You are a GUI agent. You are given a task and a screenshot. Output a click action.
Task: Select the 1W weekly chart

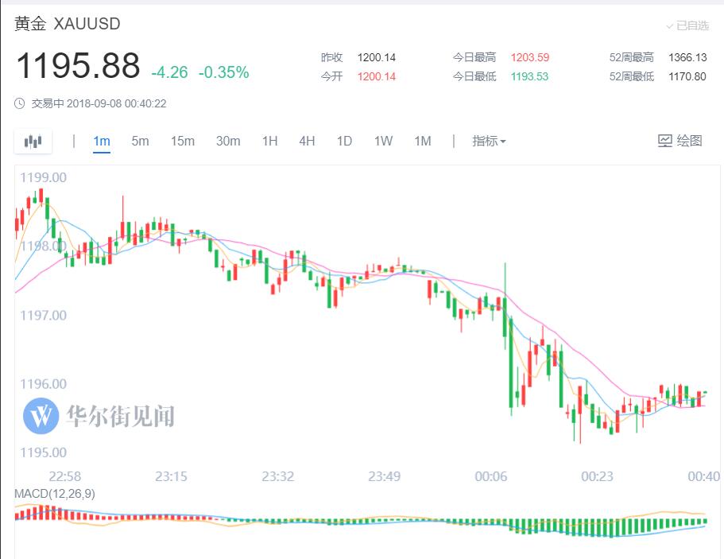tap(383, 141)
